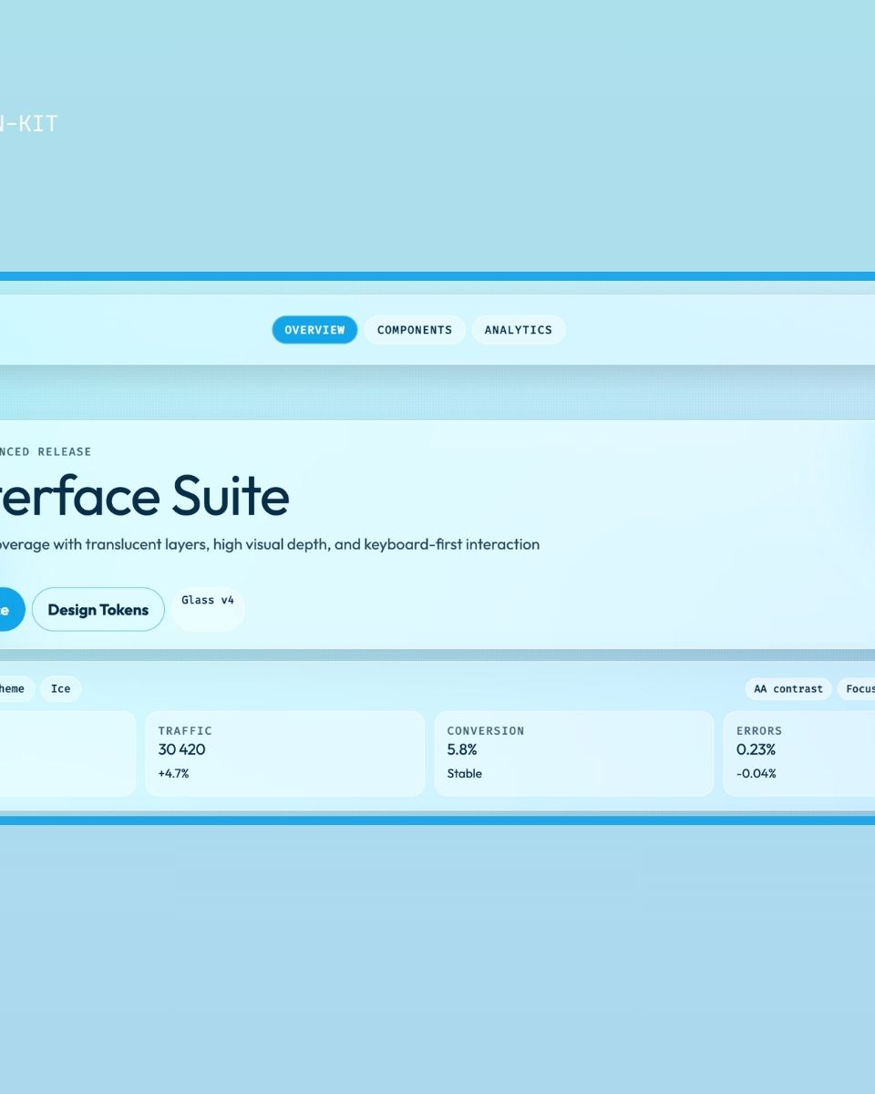The height and width of the screenshot is (1094, 875).
Task: Click the 5.8% conversion value
Action: tap(462, 750)
